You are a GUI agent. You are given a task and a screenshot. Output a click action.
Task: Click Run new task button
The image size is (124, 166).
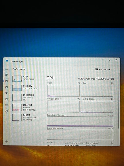tap(103, 69)
